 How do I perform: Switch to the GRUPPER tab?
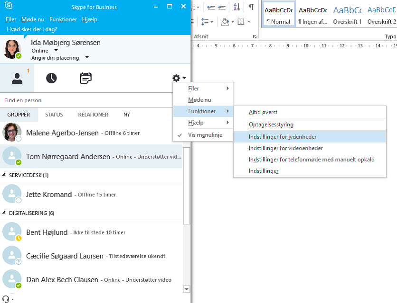click(x=19, y=115)
